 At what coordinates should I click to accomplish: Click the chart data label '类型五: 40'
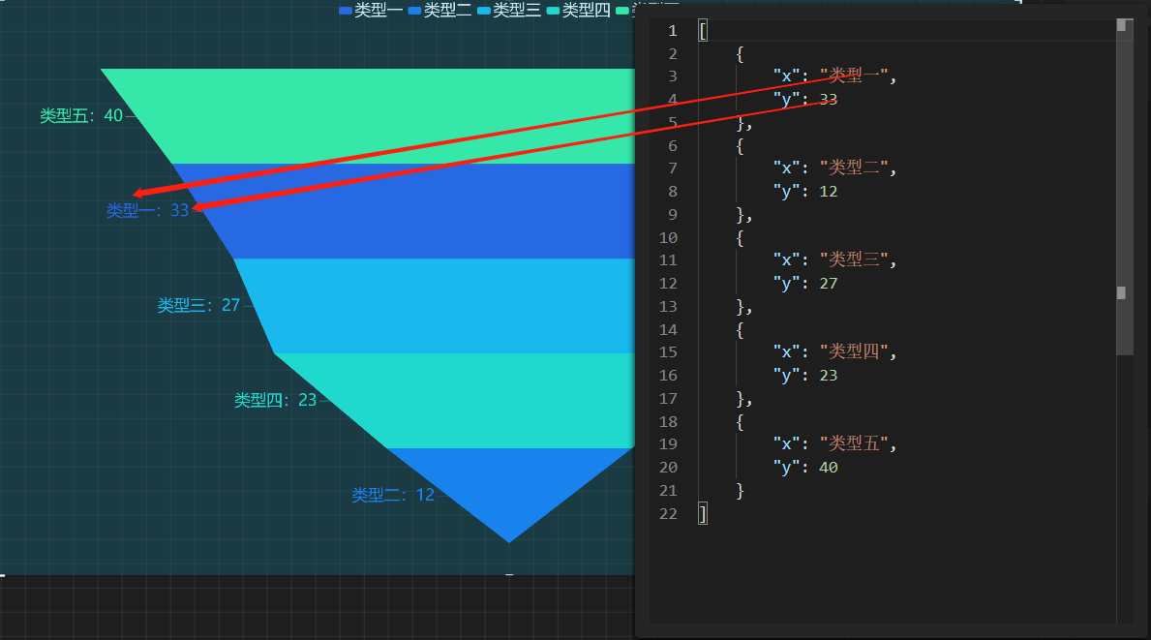coord(81,116)
